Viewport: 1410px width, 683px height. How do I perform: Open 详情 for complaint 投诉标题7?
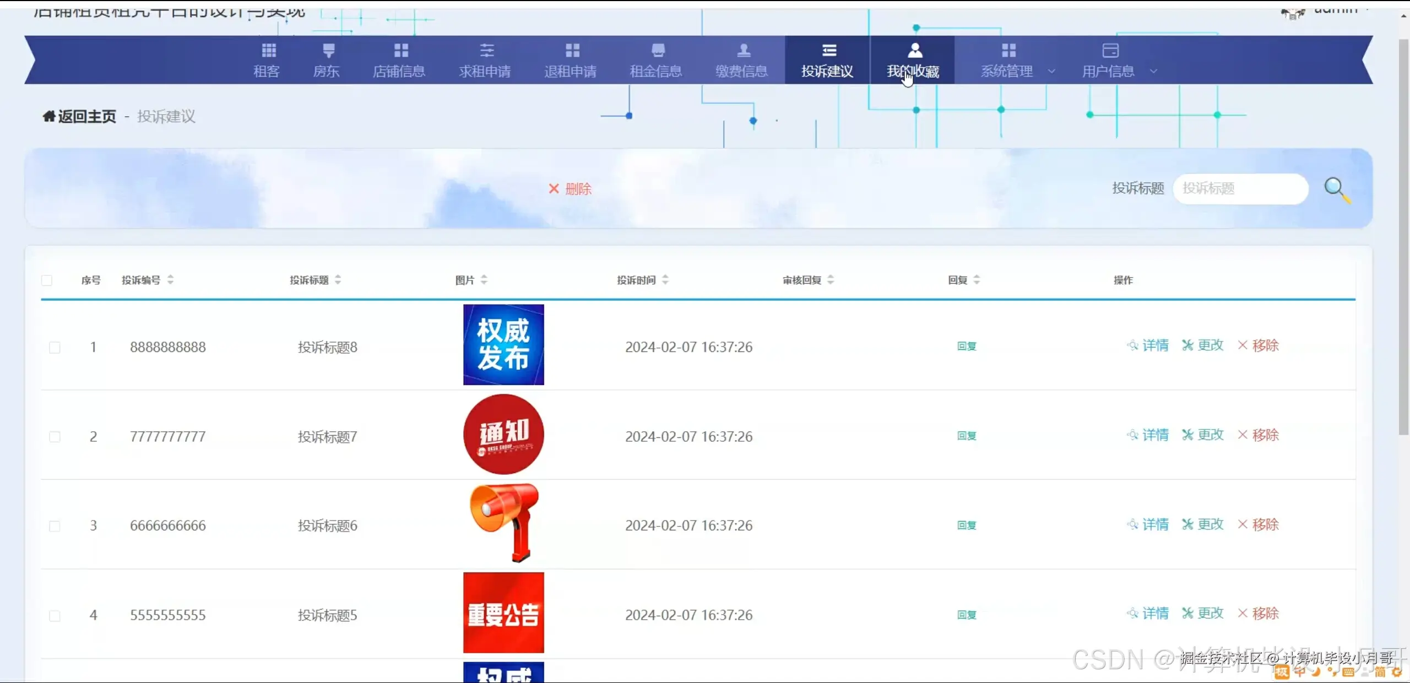coord(1155,435)
